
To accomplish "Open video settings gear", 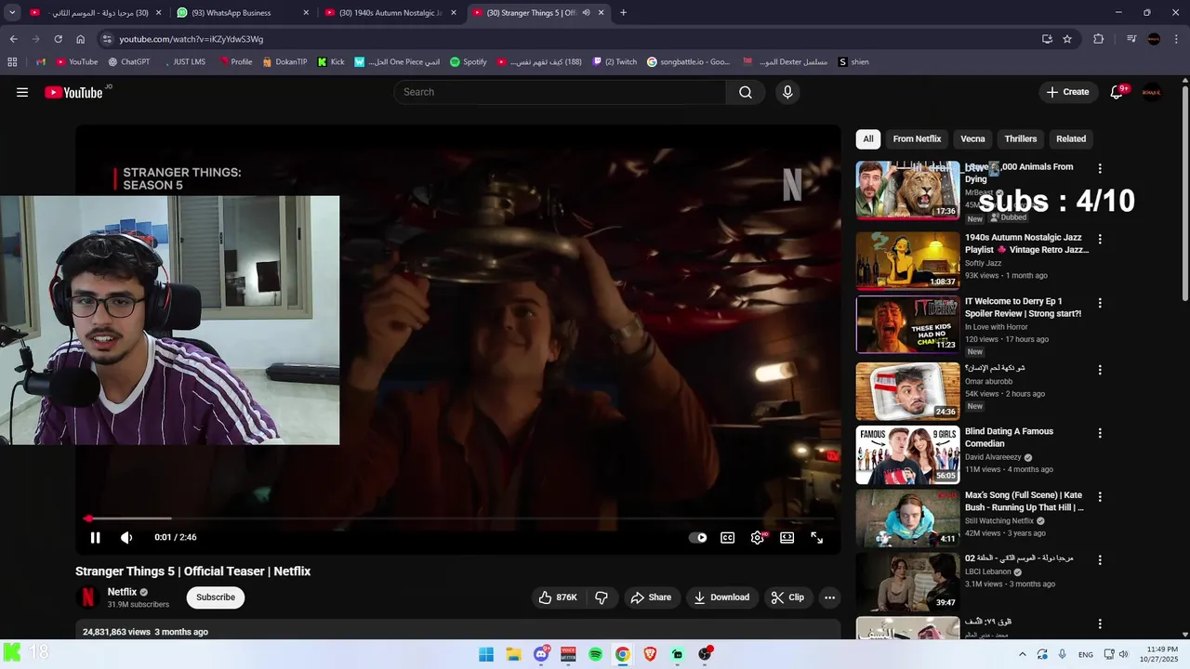I will [x=758, y=537].
